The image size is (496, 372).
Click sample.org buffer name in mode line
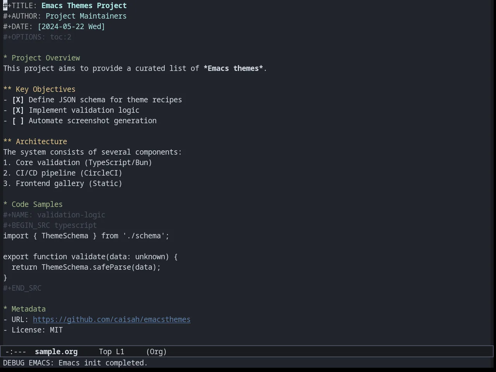[56, 352]
